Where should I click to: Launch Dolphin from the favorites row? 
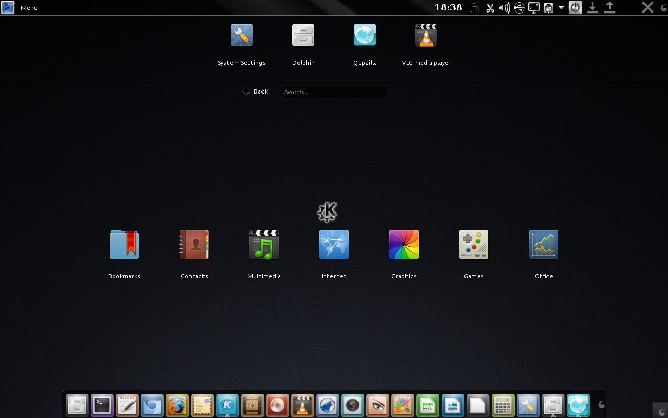pyautogui.click(x=303, y=44)
